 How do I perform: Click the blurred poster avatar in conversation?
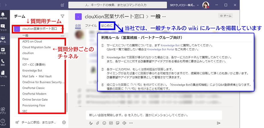pos(79,35)
